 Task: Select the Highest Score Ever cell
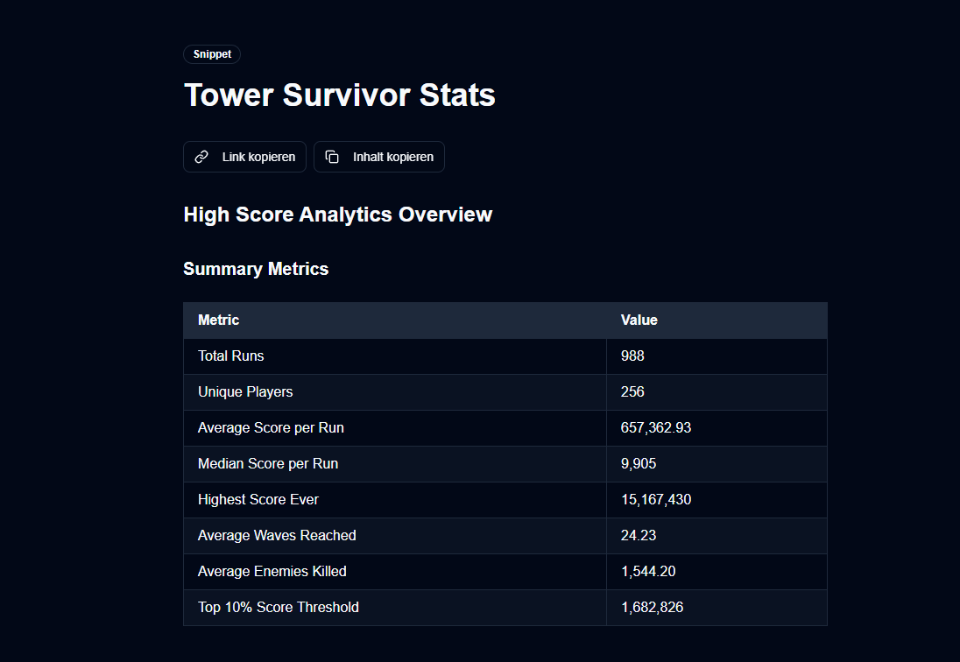(x=395, y=500)
